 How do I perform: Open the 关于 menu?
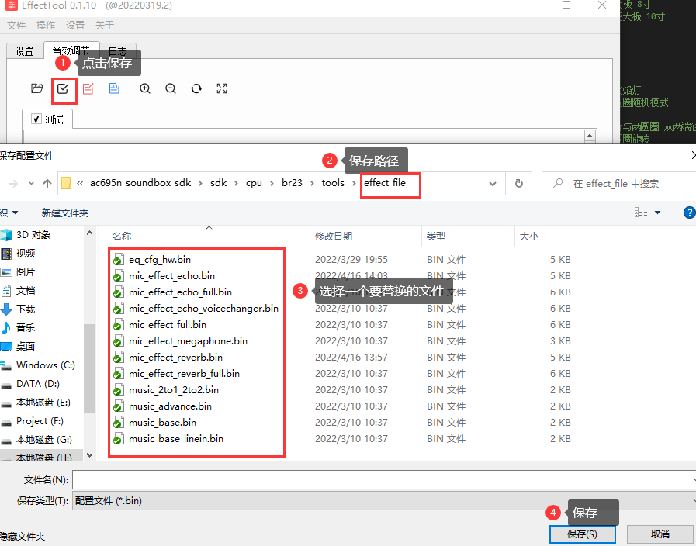[x=105, y=26]
